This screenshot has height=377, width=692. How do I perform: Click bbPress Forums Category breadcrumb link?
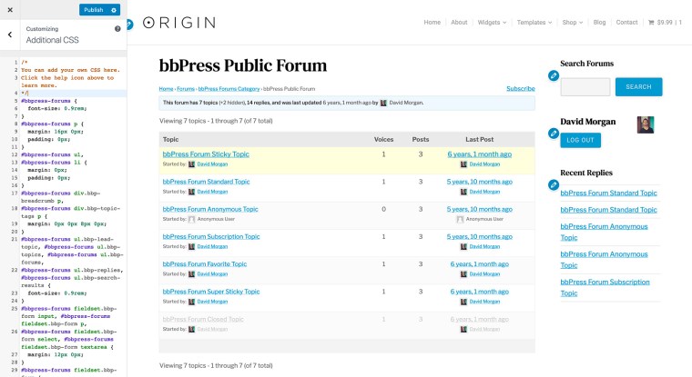click(x=229, y=88)
